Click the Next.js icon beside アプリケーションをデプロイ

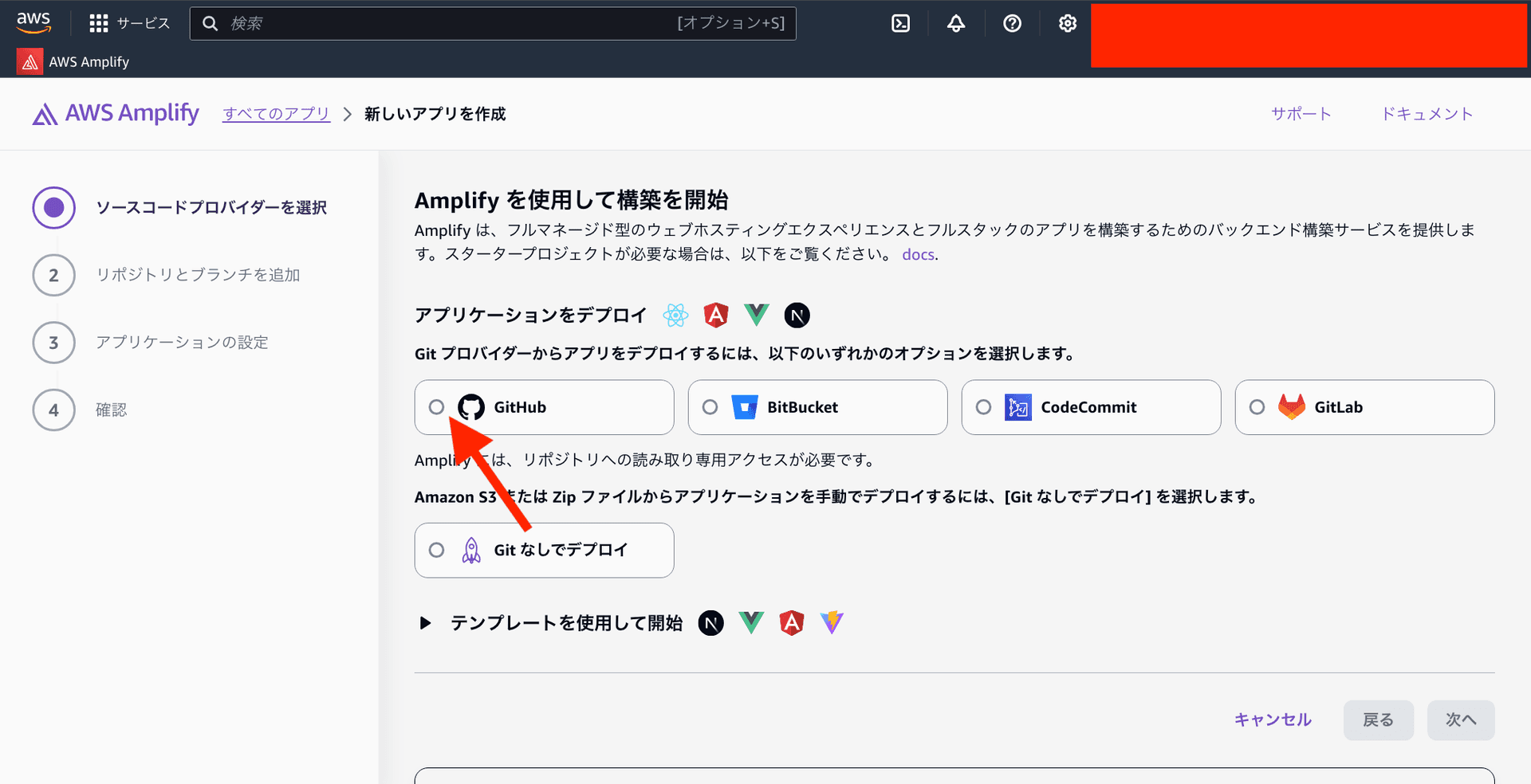click(x=797, y=316)
